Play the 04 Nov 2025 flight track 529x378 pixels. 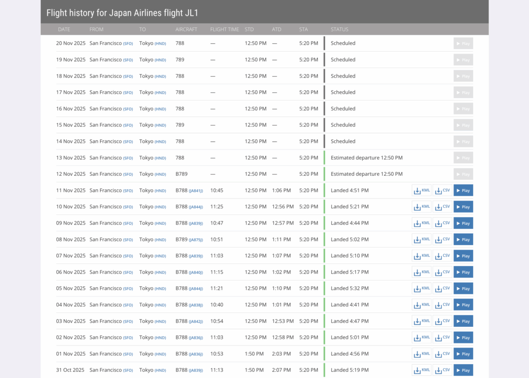pos(463,305)
